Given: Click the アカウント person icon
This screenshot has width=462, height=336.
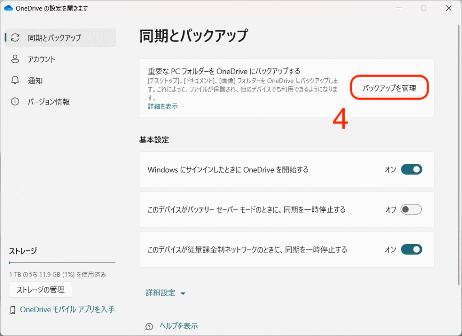Looking at the screenshot, I should (x=15, y=59).
